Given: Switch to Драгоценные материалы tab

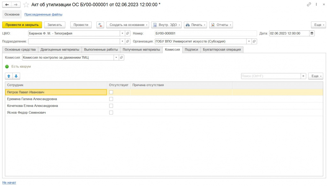Looking at the screenshot, I should tap(60, 50).
